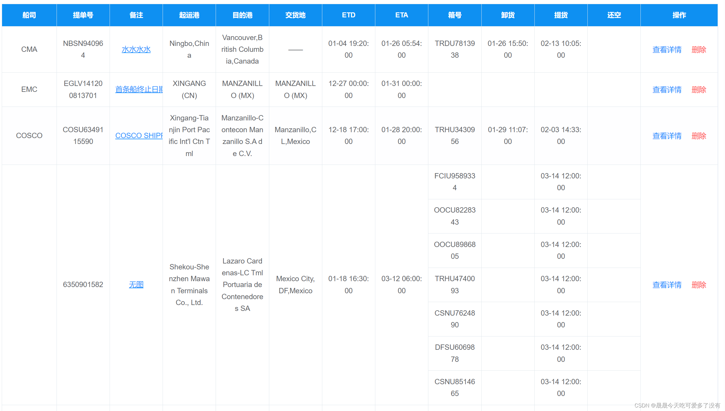Viewport: 725px width, 411px height.
Task: Click the 起运港 column header
Action: 189,15
